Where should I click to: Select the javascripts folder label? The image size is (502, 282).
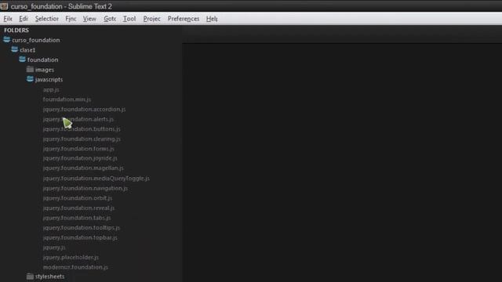[x=49, y=80]
